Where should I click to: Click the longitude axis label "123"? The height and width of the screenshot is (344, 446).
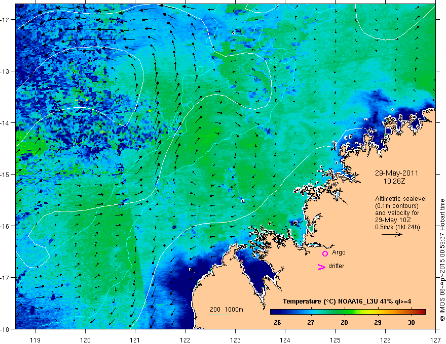point(235,340)
